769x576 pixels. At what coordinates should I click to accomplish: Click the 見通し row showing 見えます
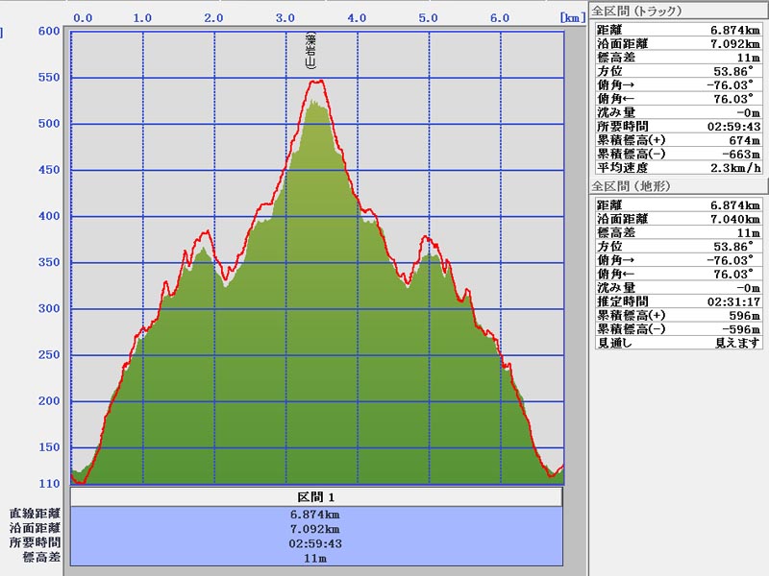coord(679,343)
